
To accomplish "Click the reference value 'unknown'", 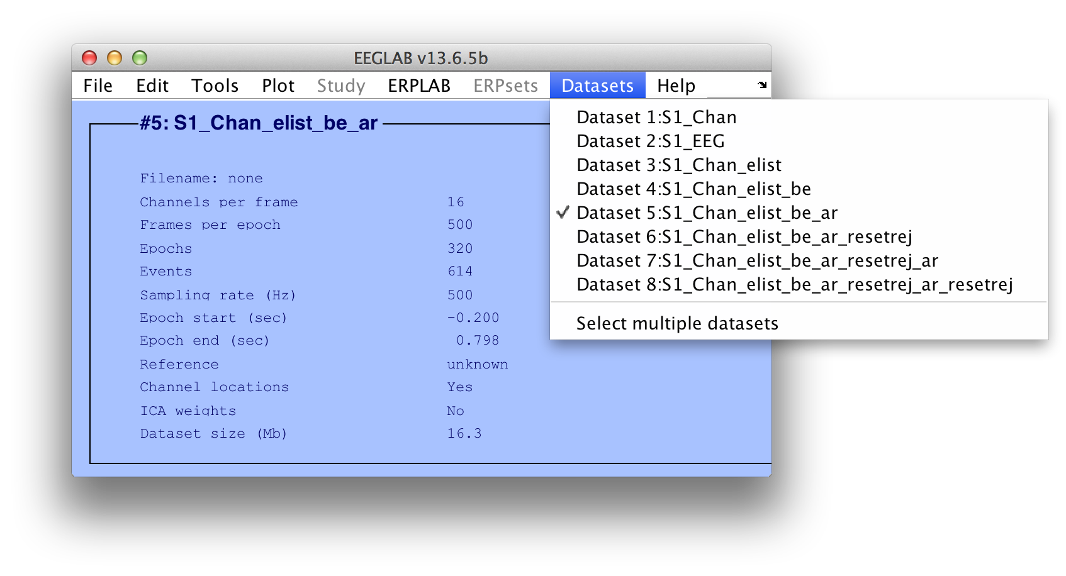I will 478,365.
